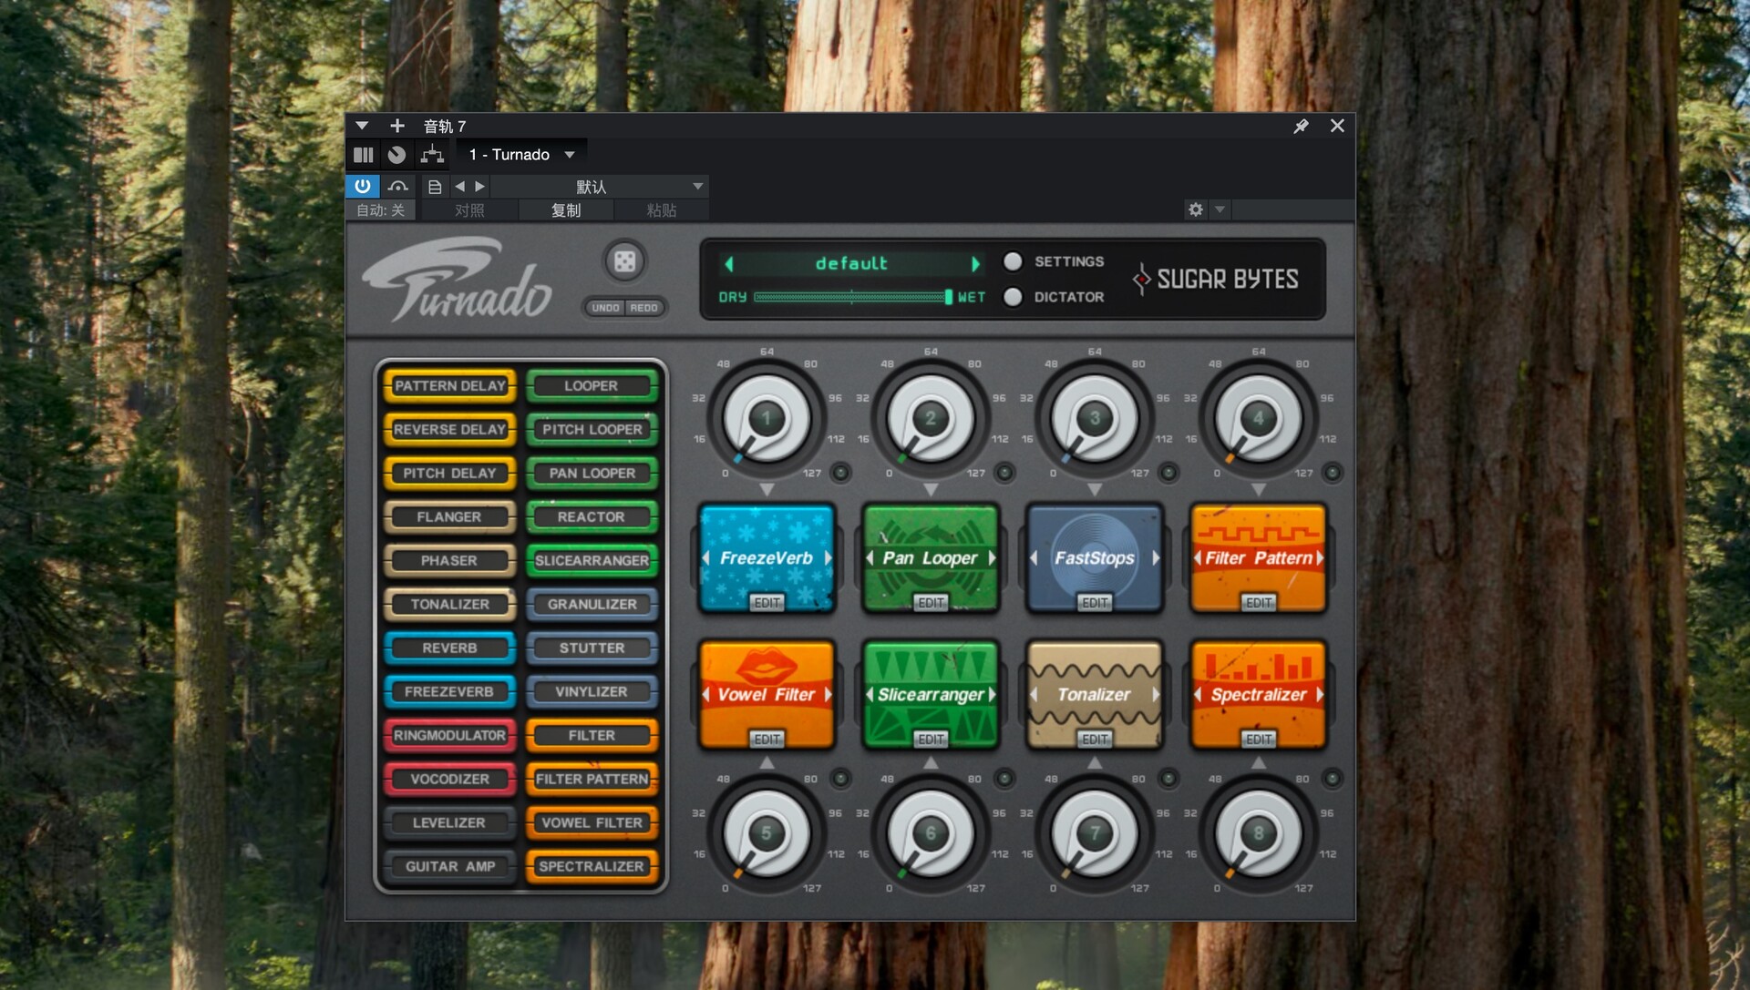1750x990 pixels.
Task: Click previous effect arrow on Vowel Filter slot
Action: click(705, 694)
